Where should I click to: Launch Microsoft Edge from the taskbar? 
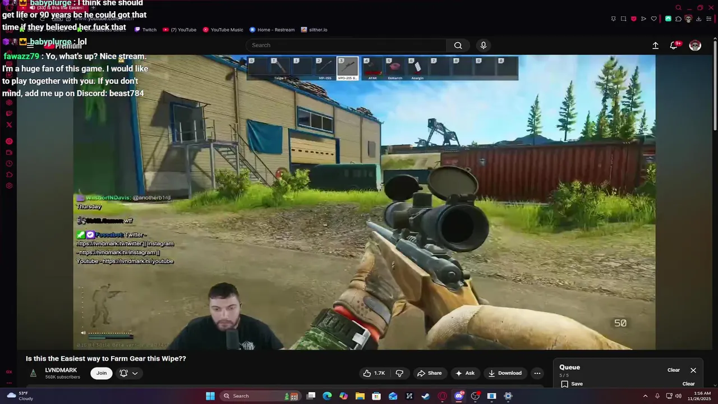[327, 396]
